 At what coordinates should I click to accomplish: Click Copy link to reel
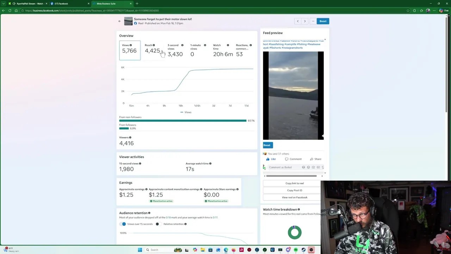pos(295,183)
